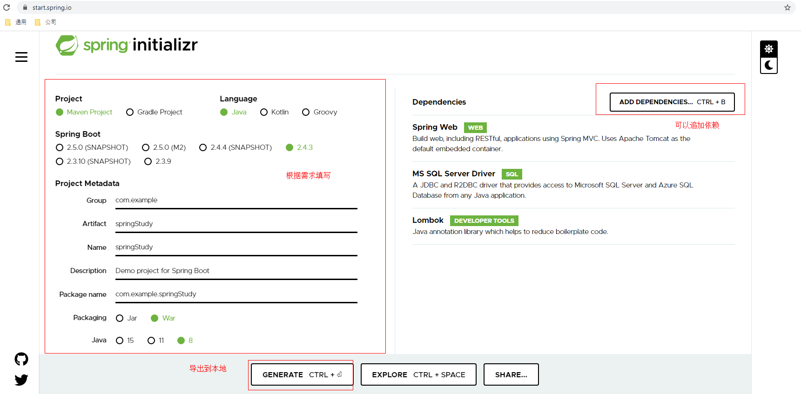Choose War packaging
Image resolution: width=801 pixels, height=394 pixels.
point(163,318)
